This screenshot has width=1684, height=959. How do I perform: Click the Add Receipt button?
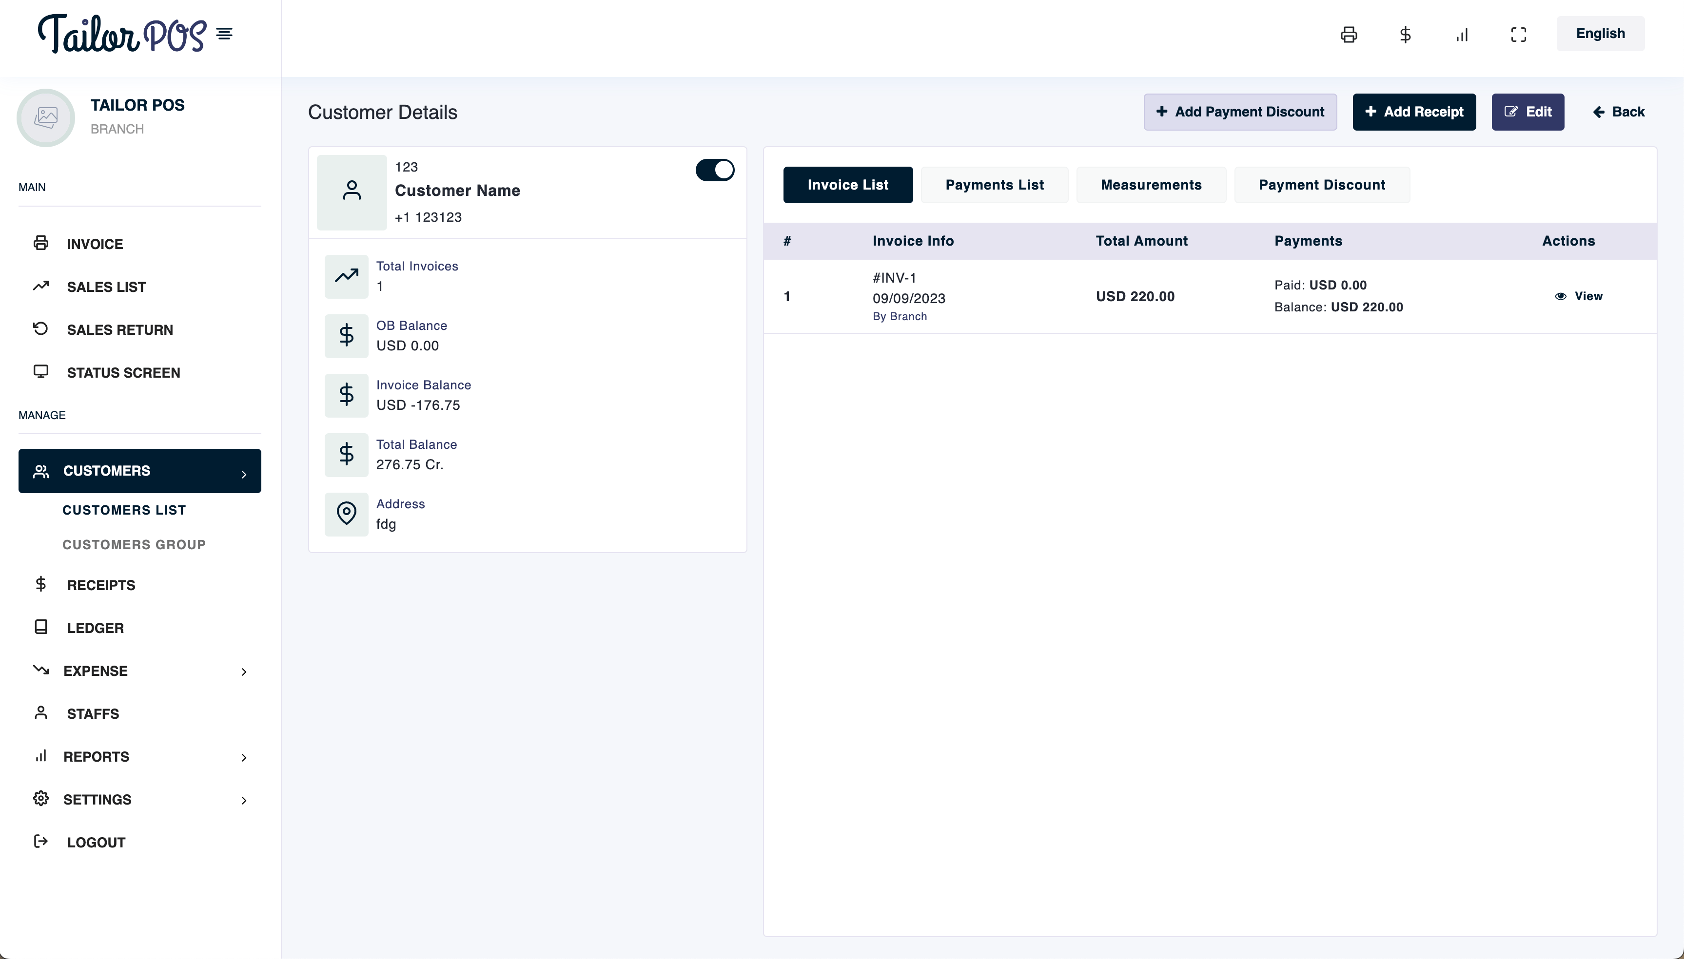coord(1414,112)
